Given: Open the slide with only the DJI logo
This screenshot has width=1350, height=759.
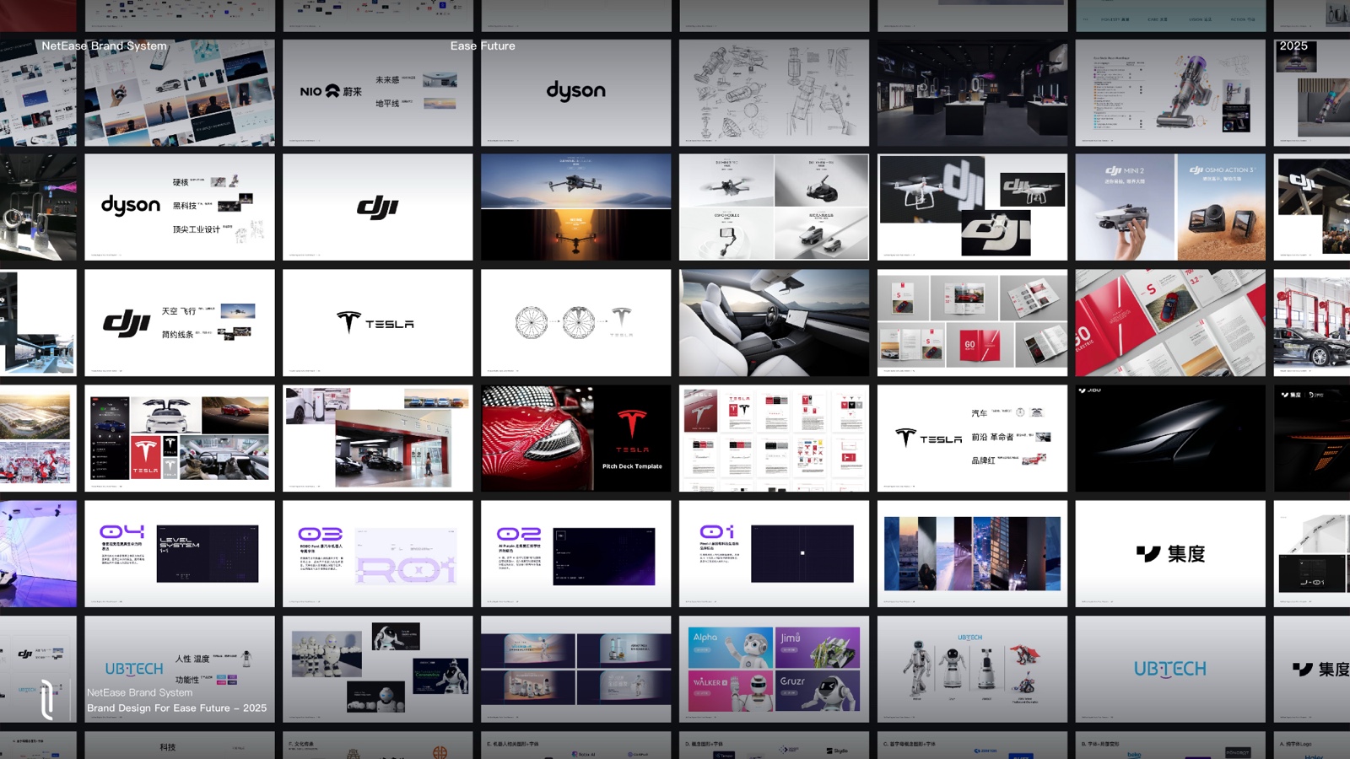Looking at the screenshot, I should [378, 207].
